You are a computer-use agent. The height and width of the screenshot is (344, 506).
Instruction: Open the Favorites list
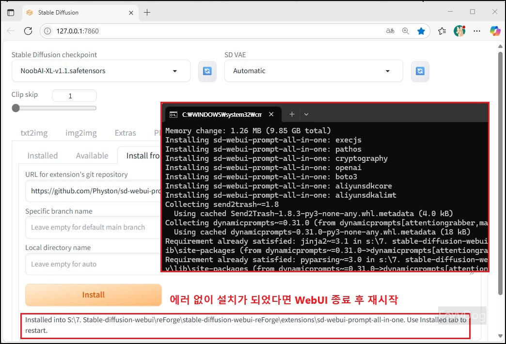pyautogui.click(x=442, y=31)
